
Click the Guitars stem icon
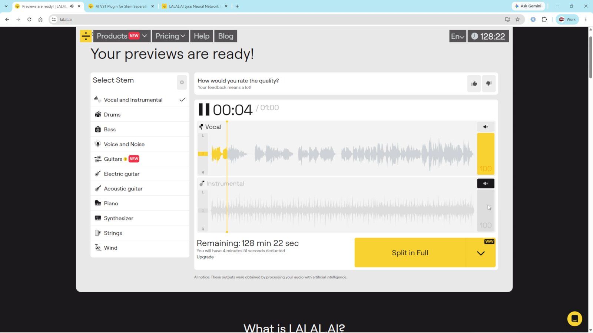click(x=98, y=159)
